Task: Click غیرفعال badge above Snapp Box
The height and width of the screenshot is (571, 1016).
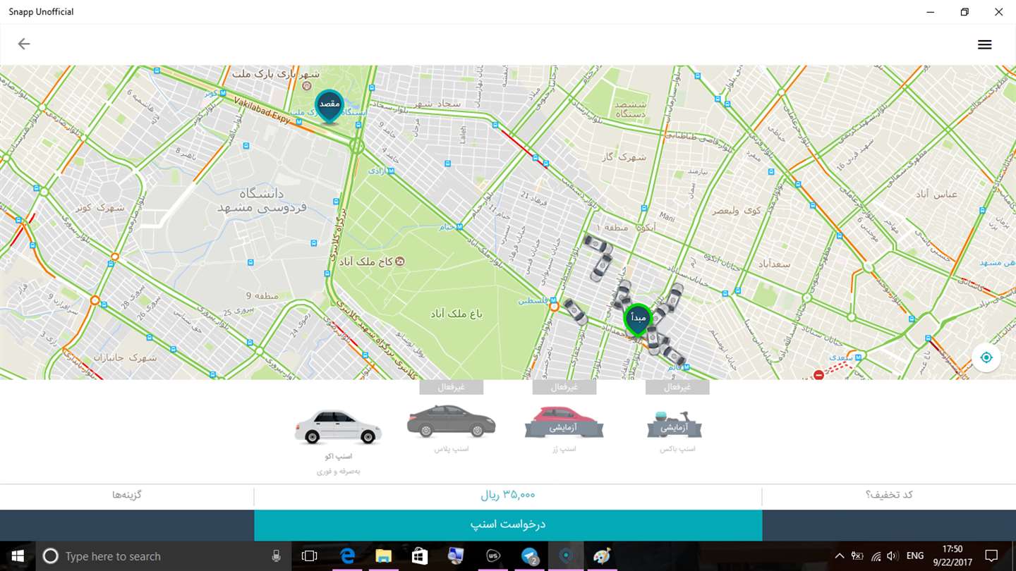Action: 677,387
